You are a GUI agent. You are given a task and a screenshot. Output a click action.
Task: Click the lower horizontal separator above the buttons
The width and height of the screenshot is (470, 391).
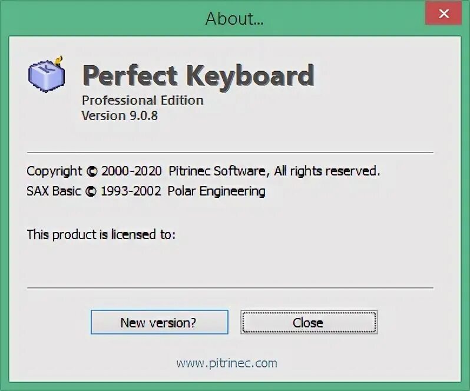(230, 288)
